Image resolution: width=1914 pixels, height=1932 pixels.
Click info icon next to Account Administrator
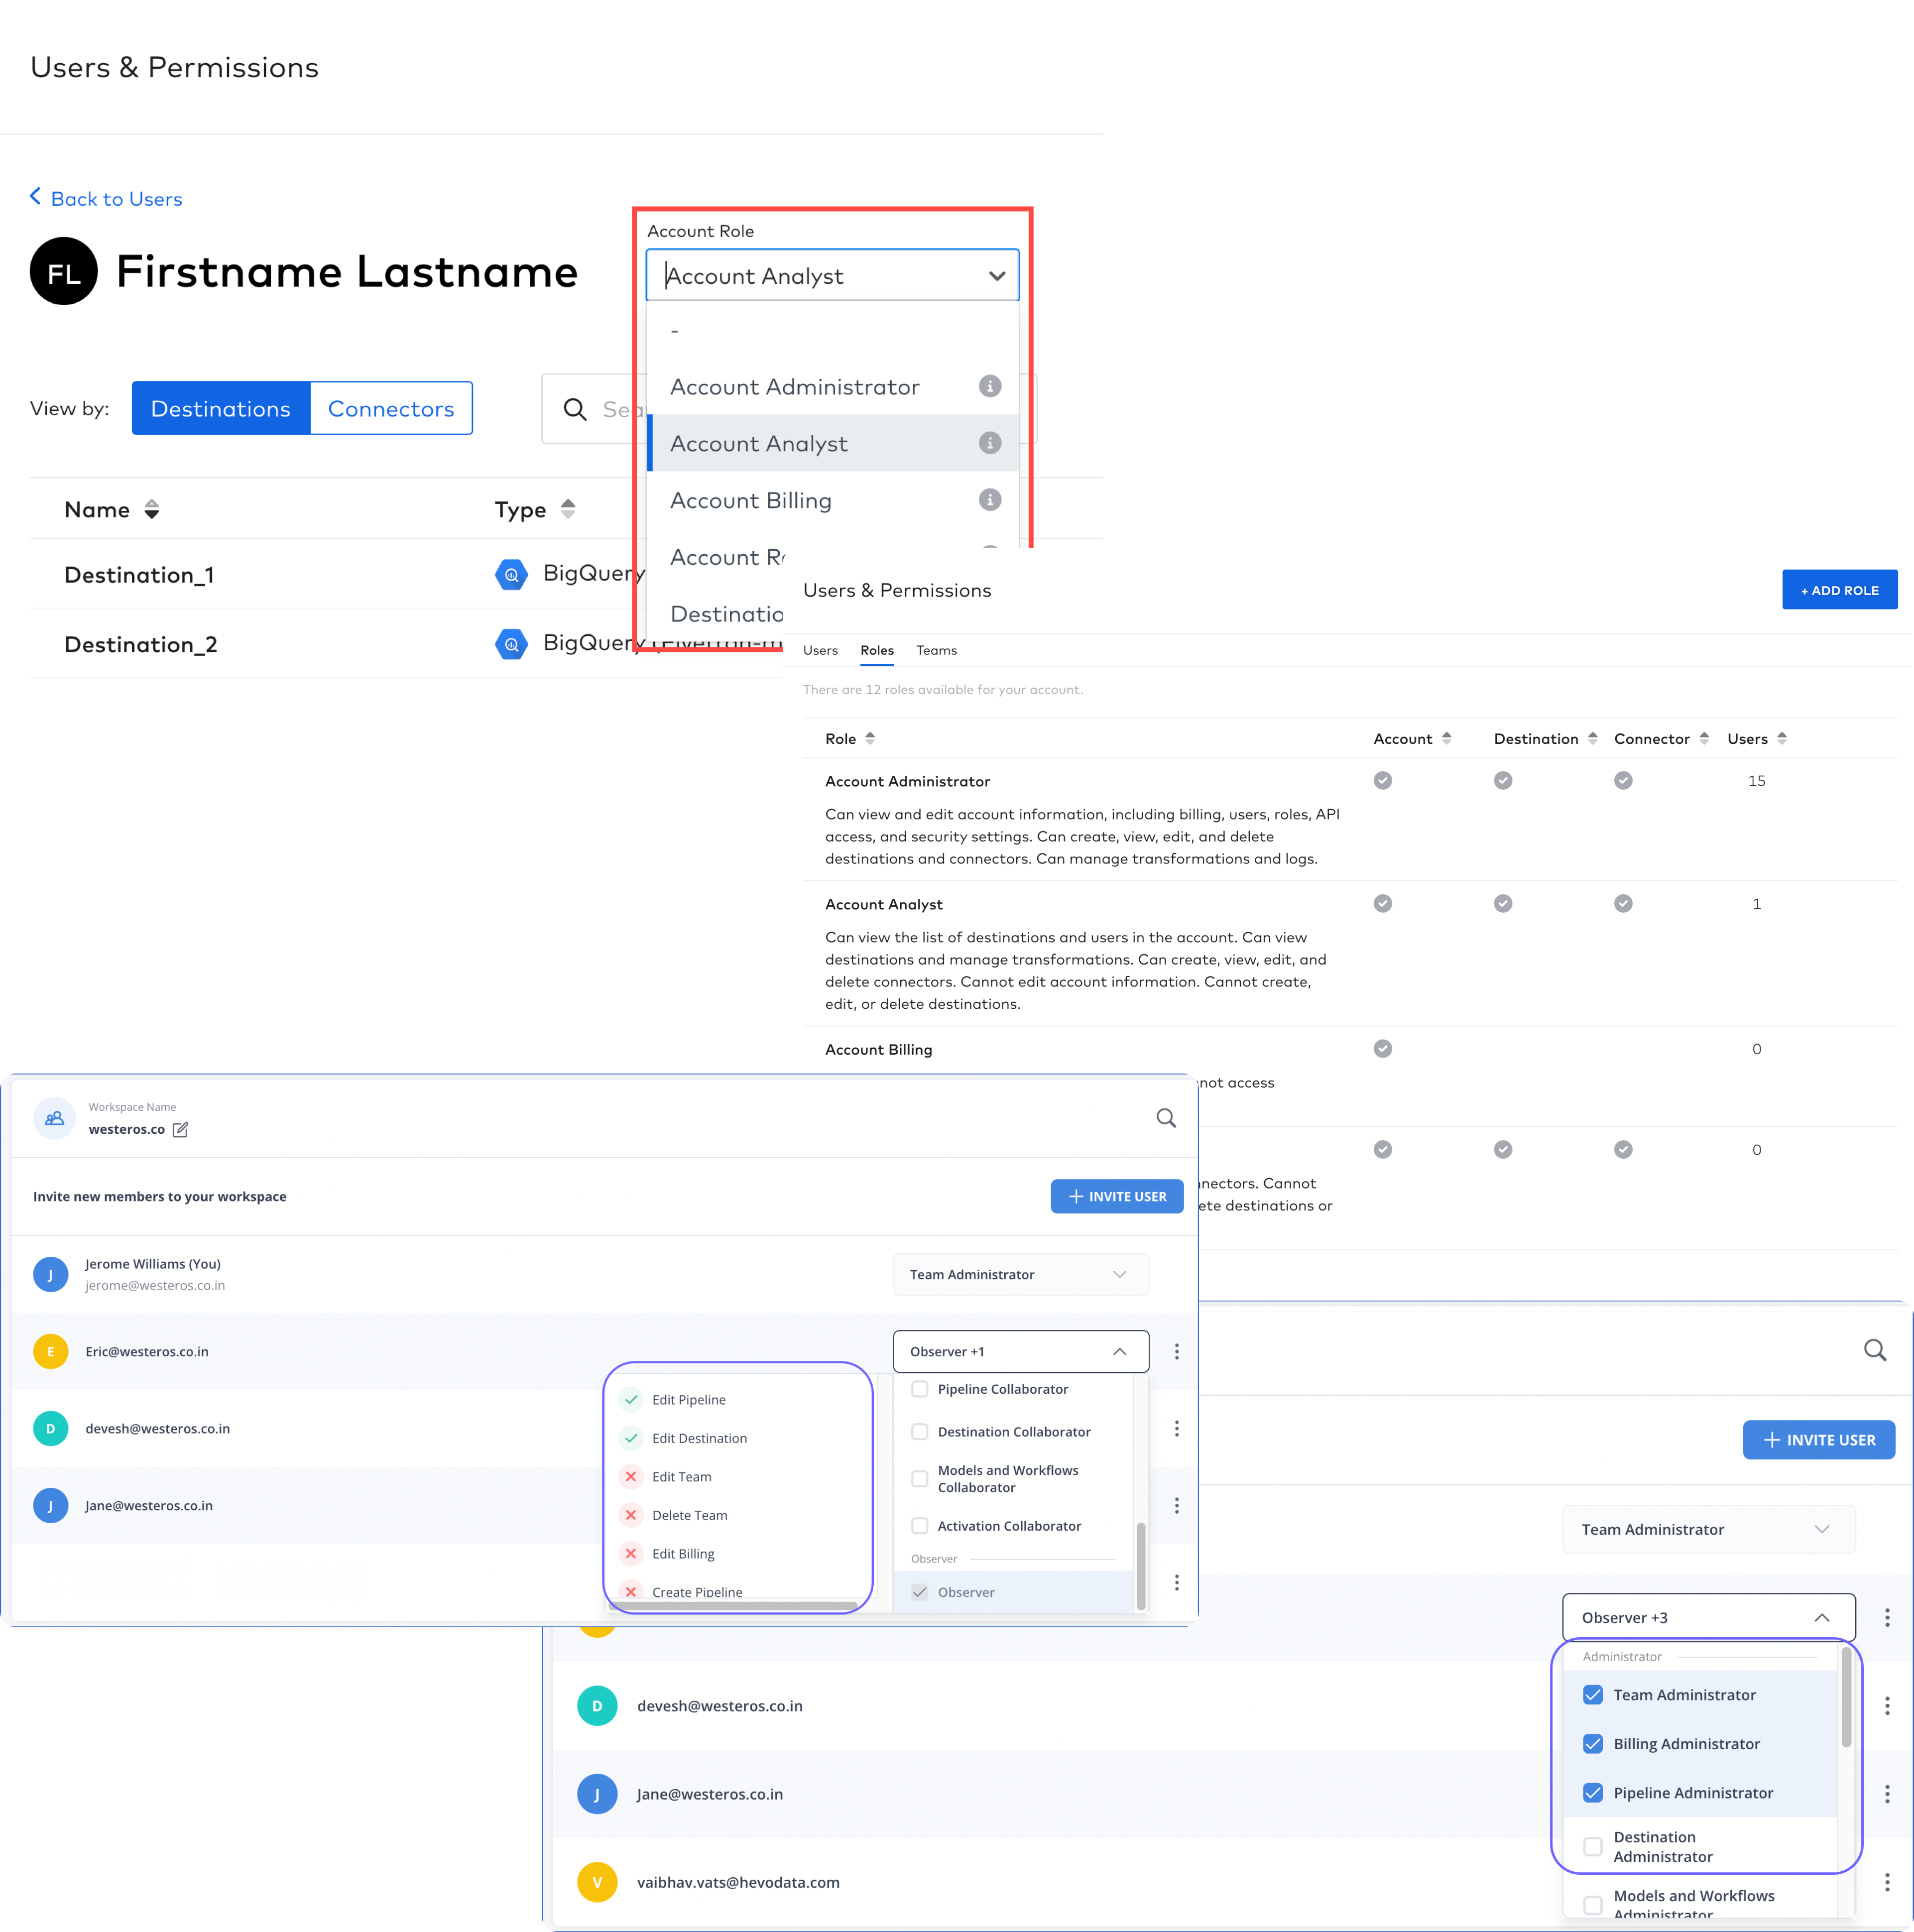coord(989,386)
